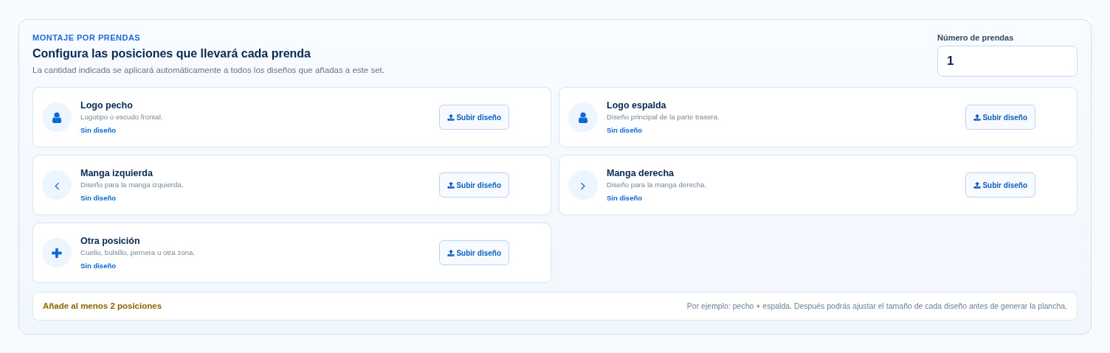Viewport: 1110px width, 353px height.
Task: Click 'Diseño principal de la parte trasera' text
Action: coord(663,117)
